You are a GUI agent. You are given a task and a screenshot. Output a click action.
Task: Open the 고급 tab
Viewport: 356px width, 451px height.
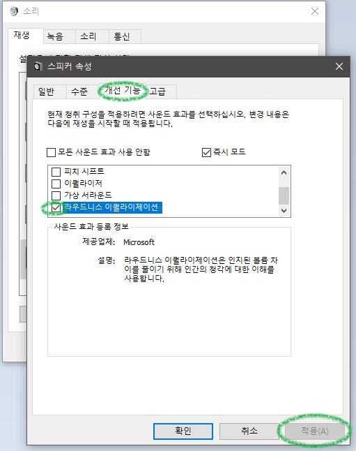[x=161, y=91]
